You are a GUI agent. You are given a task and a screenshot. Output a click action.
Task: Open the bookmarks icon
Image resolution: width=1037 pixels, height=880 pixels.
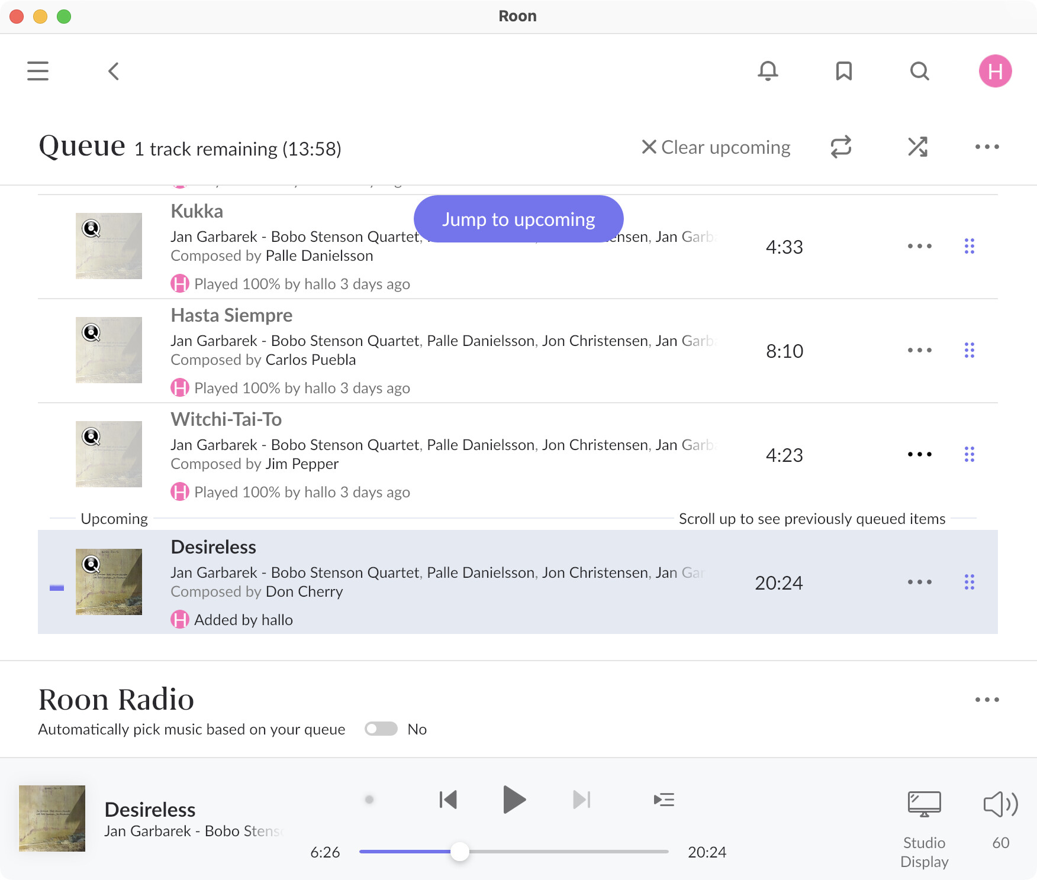[843, 71]
